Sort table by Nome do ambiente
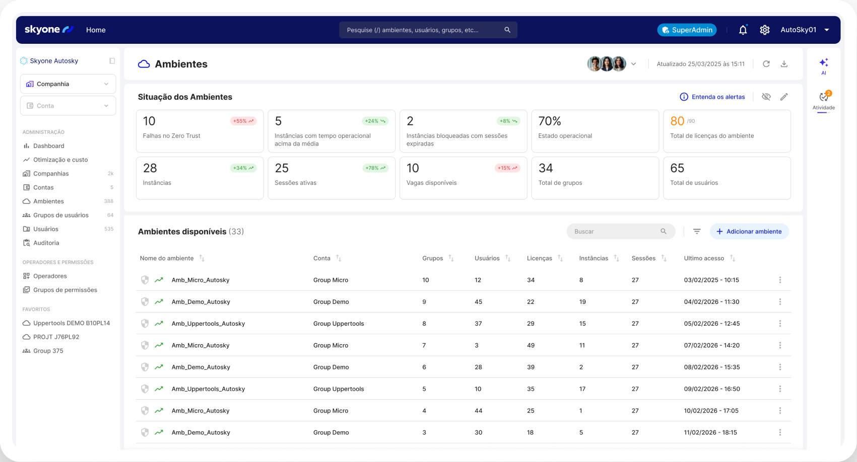This screenshot has height=462, width=857. pos(202,258)
